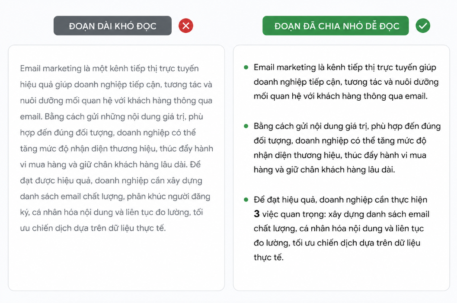Click the bold number 3 in third bullet
Screen dimensions: 457x303
[256, 214]
